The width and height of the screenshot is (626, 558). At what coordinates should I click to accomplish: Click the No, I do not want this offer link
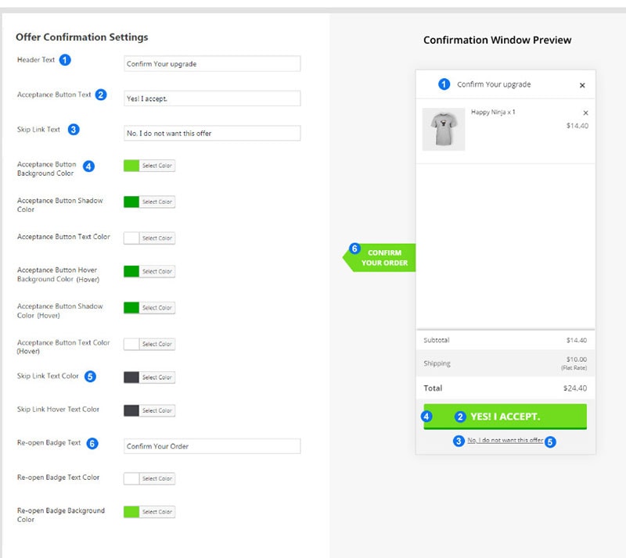coord(505,441)
